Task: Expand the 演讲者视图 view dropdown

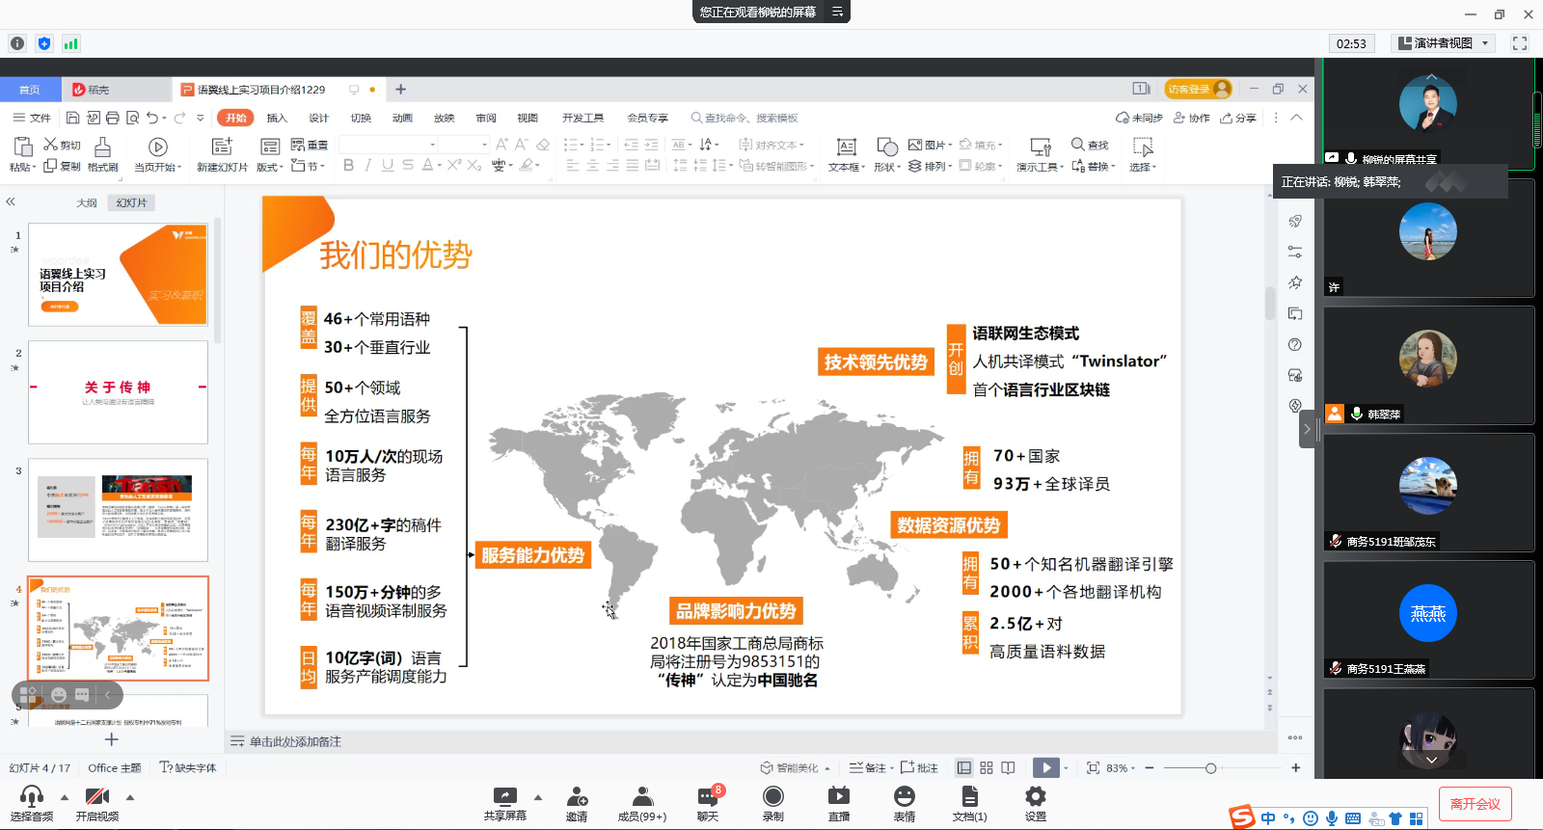Action: pos(1485,43)
